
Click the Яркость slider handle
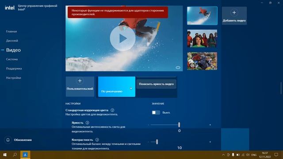click(x=179, y=125)
